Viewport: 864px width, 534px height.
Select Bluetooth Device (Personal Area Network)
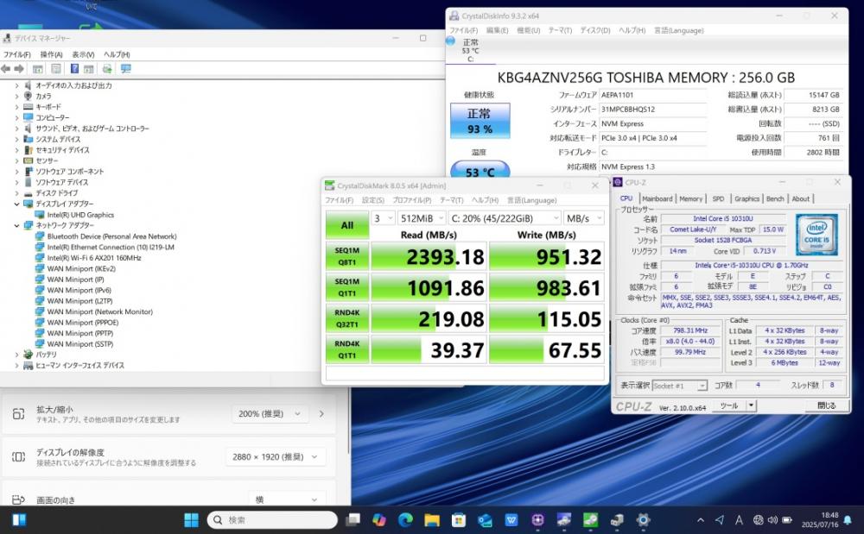point(111,236)
